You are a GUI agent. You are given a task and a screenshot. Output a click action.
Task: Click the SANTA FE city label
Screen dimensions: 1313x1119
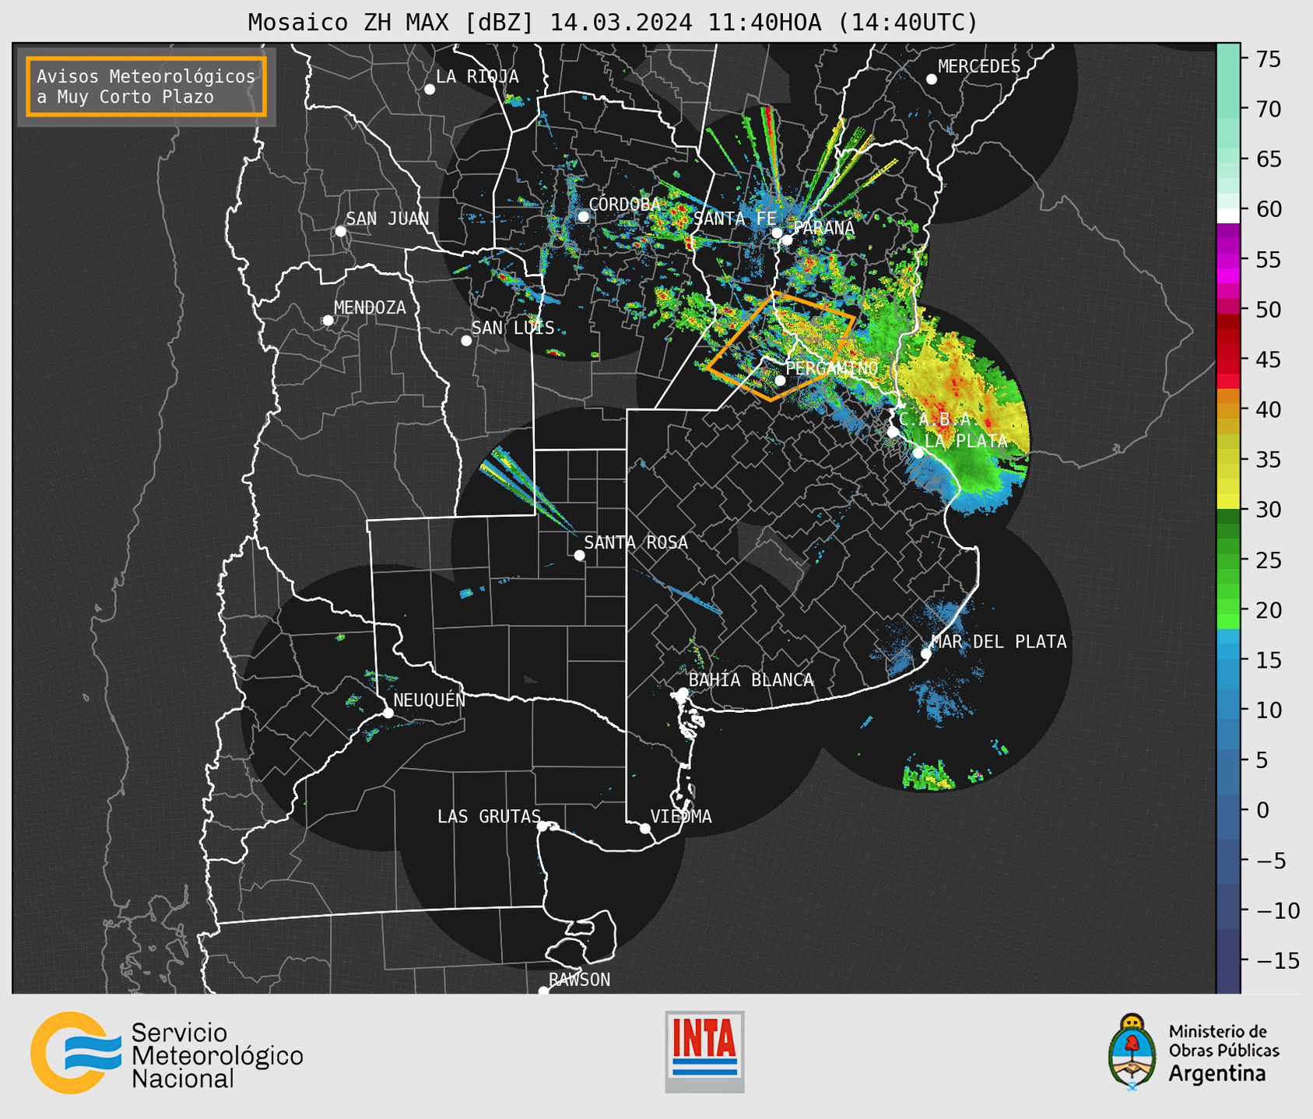tap(735, 219)
